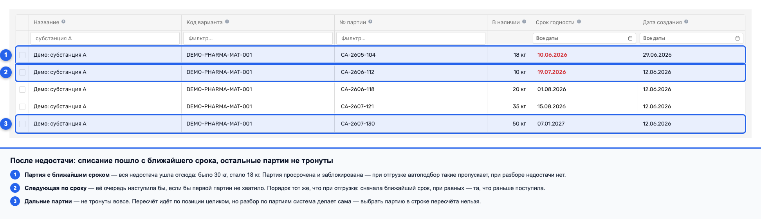Click Название filter field with 'субстанция А'
The width and height of the screenshot is (761, 219).
[x=105, y=38]
